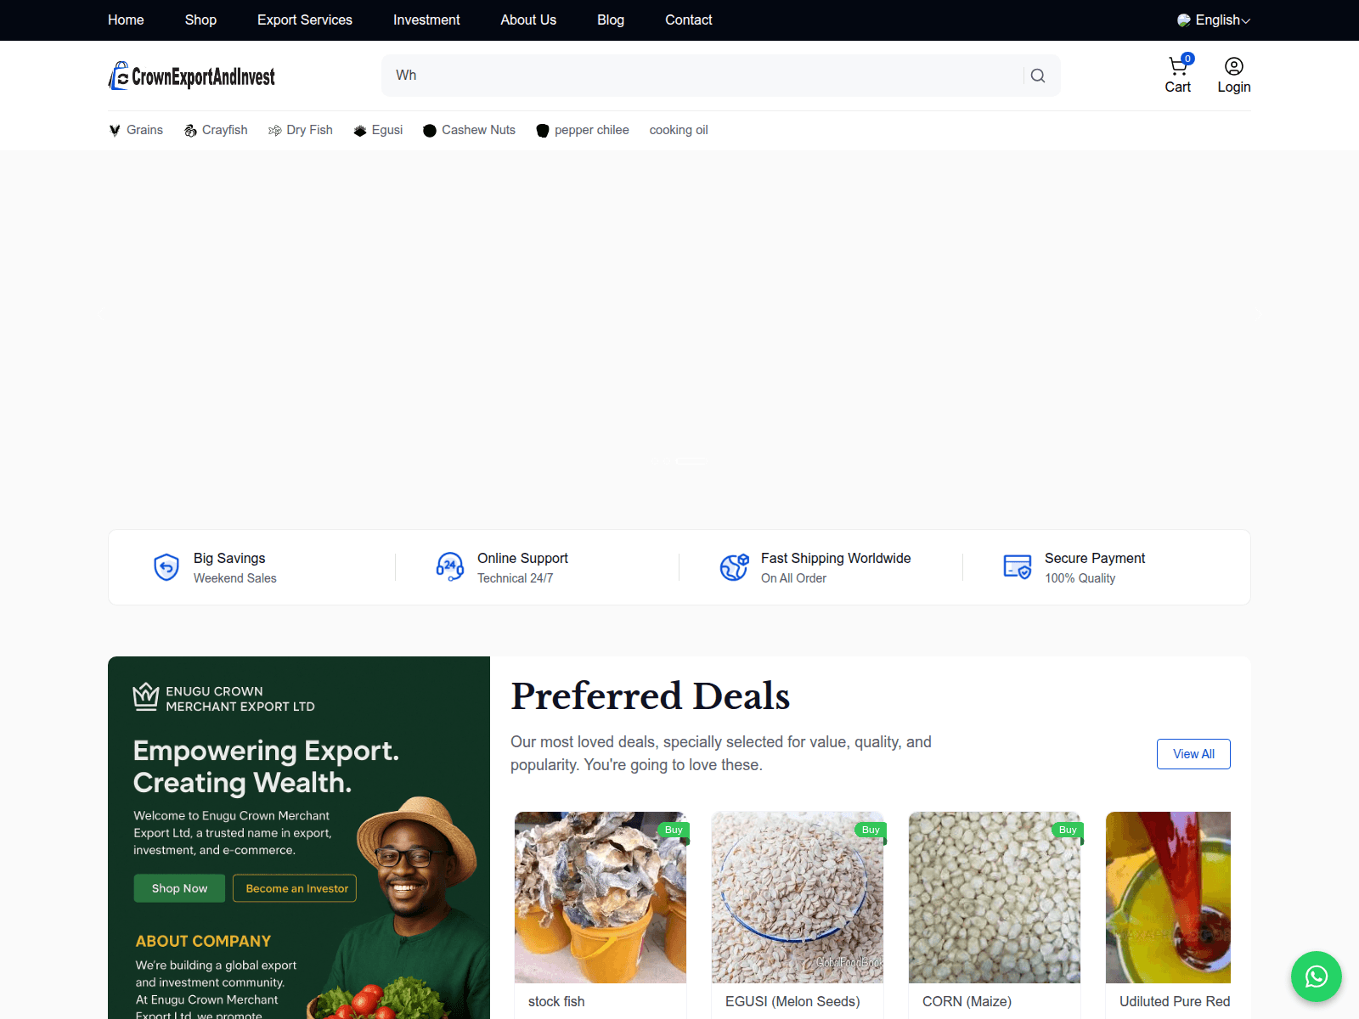Go to the Investment menu item
Viewport: 1359px width, 1019px height.
(x=426, y=20)
